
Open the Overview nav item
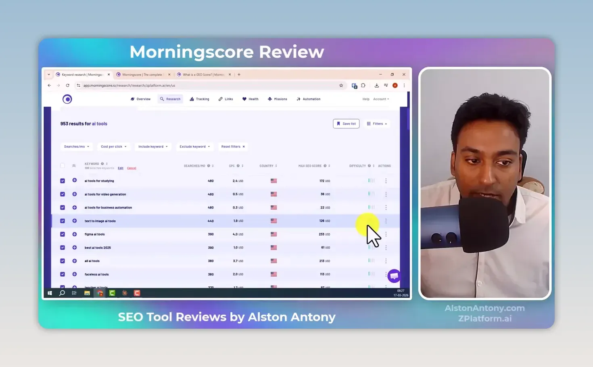tap(140, 99)
